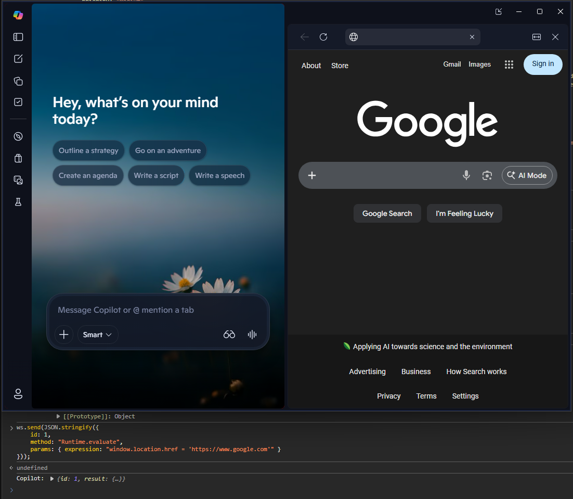Enable Google AI Mode

(x=527, y=175)
